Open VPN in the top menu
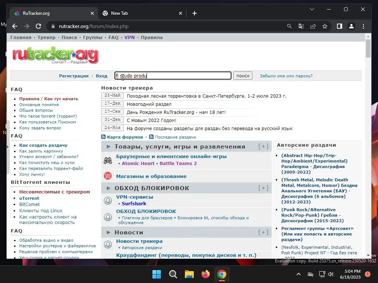Viewport: 378px width, 283px height. tap(130, 38)
